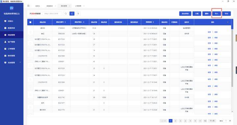
Task: Go to page 5 in the pagination
Action: 190,121
